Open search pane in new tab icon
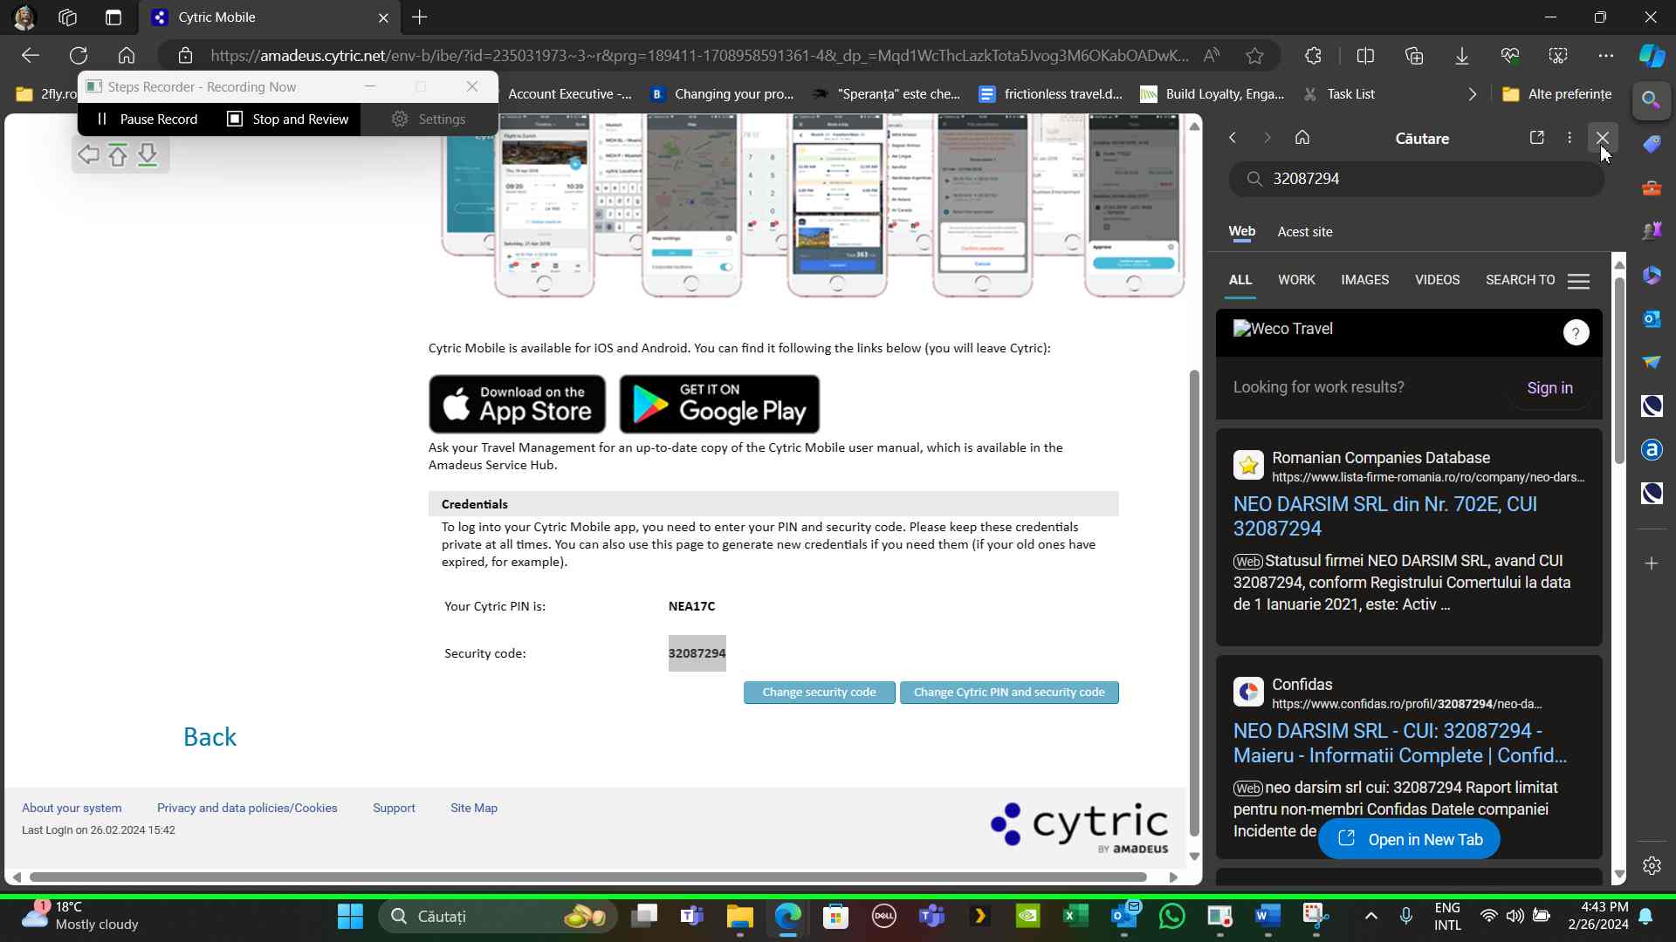The width and height of the screenshot is (1676, 942). 1537,138
